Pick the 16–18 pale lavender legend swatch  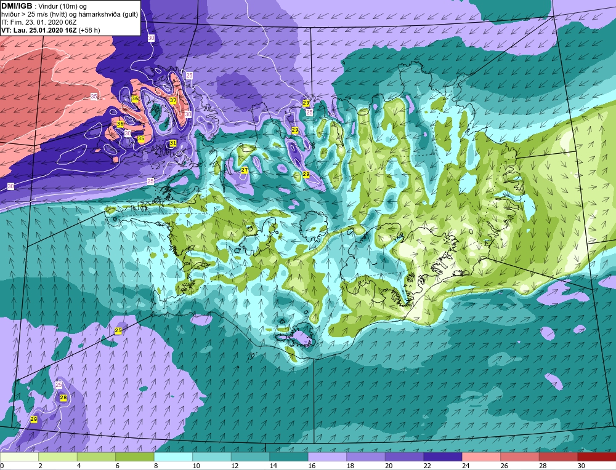click(x=327, y=457)
